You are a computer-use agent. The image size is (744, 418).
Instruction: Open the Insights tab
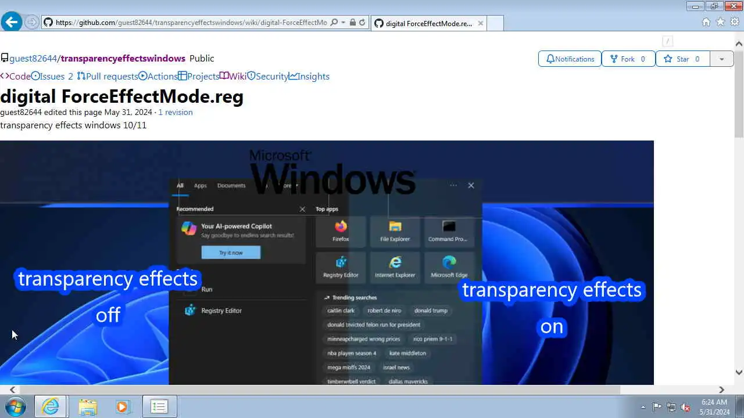(x=309, y=76)
